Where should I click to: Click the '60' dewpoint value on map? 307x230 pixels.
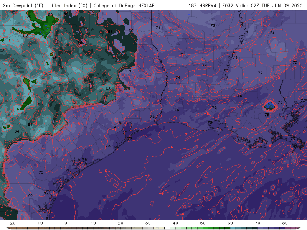(50, 15)
